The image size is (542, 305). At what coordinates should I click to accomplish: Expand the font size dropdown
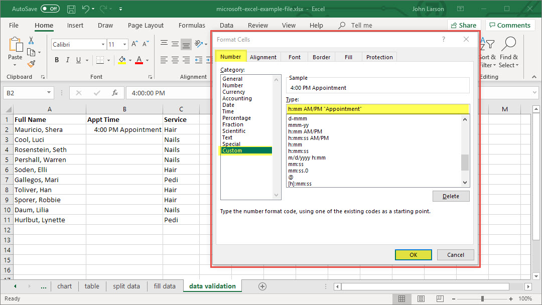[124, 45]
